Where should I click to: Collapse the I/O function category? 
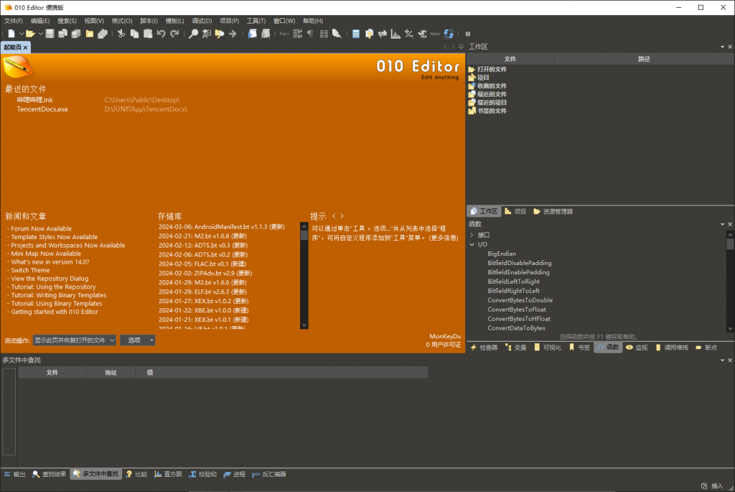472,244
